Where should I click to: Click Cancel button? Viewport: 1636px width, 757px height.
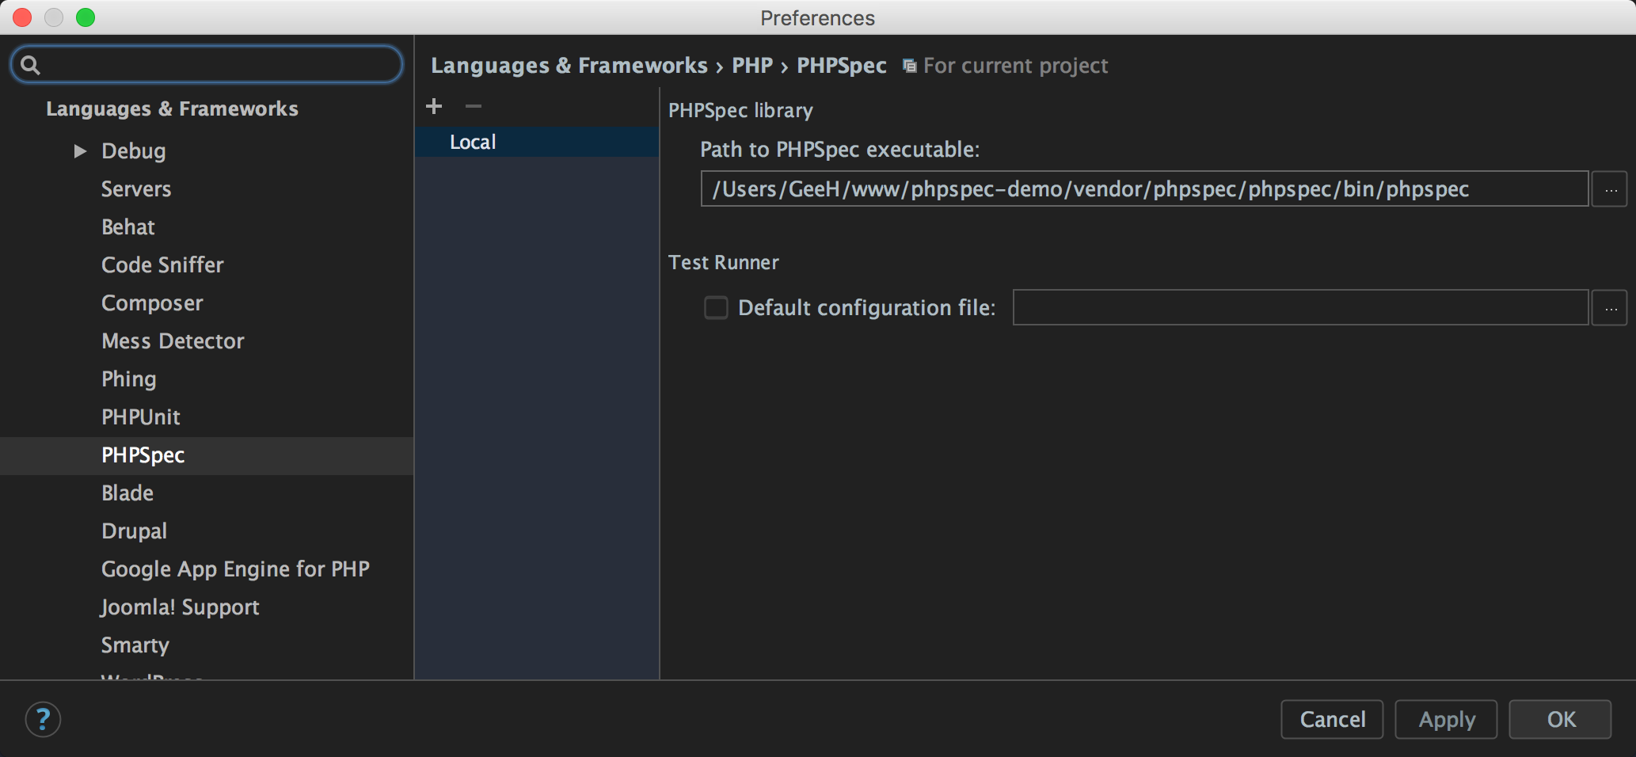click(x=1332, y=719)
